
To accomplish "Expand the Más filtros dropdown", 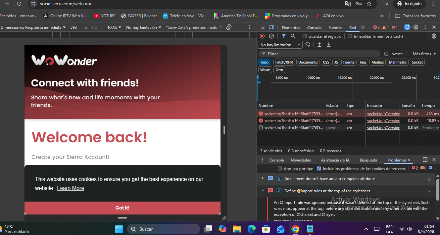I will pos(424,54).
